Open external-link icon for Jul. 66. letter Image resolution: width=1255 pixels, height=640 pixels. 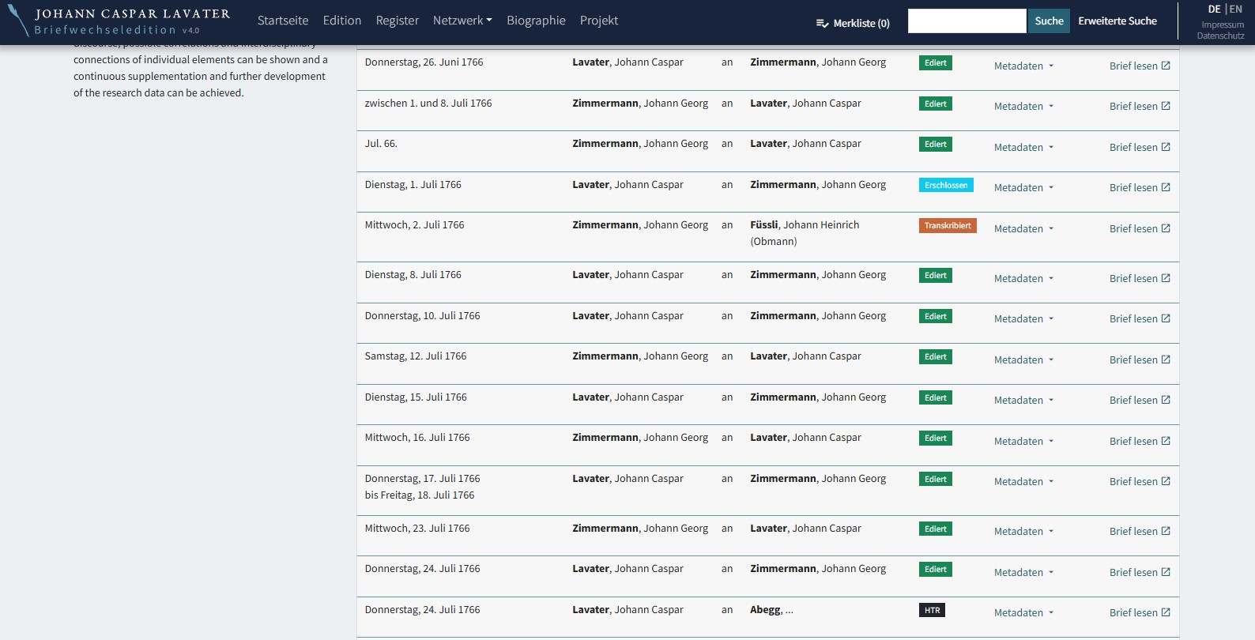point(1166,147)
